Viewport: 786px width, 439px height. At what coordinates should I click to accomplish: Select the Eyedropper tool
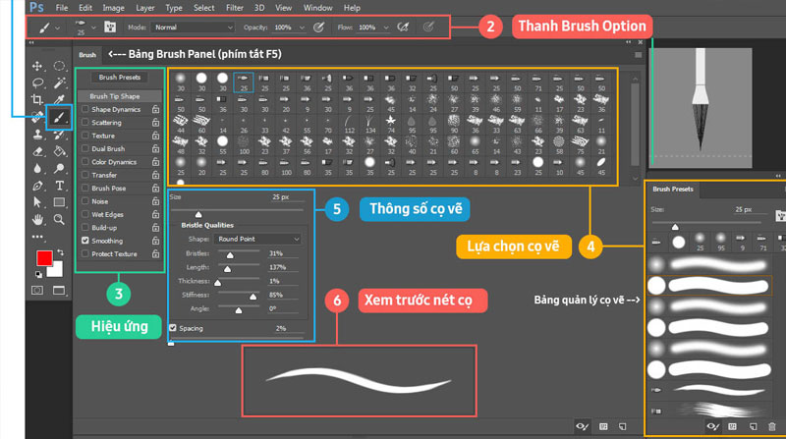[59, 99]
